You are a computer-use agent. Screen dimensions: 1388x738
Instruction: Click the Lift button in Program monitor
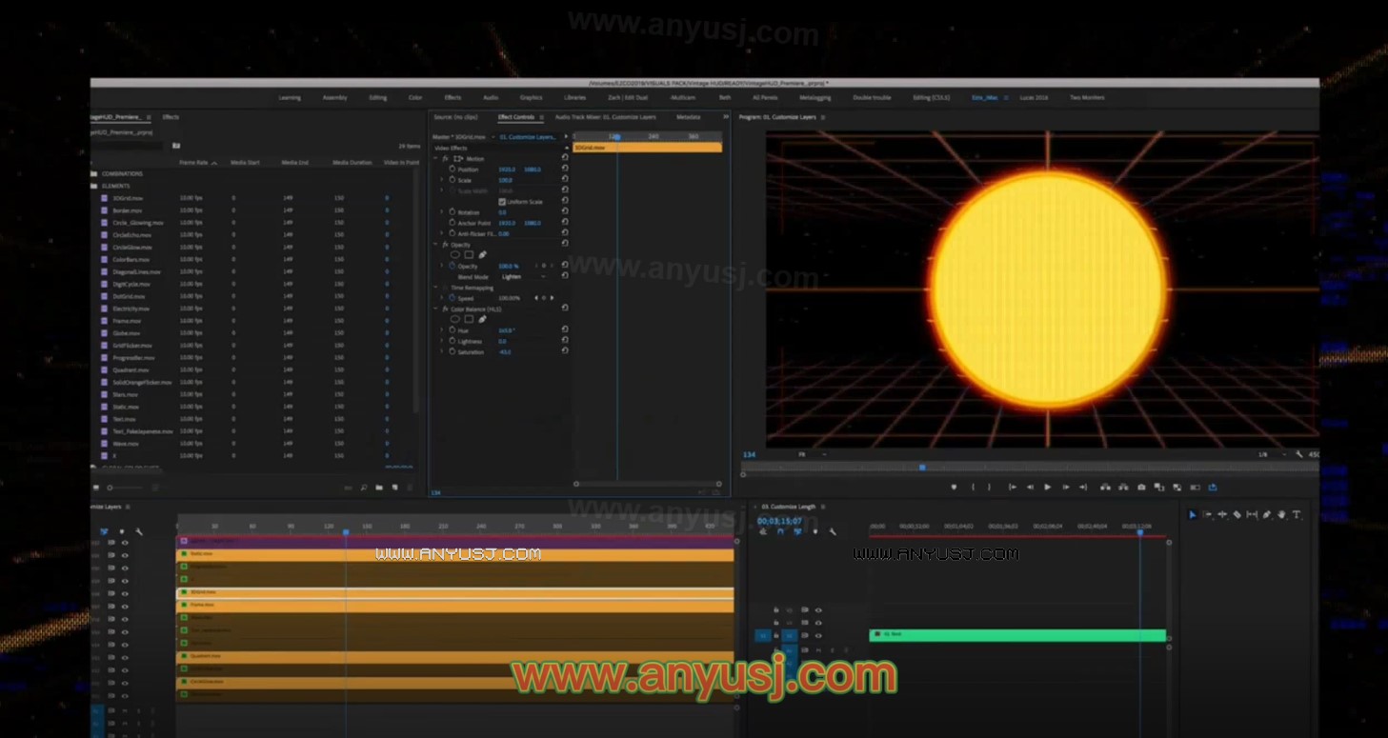(x=1105, y=488)
